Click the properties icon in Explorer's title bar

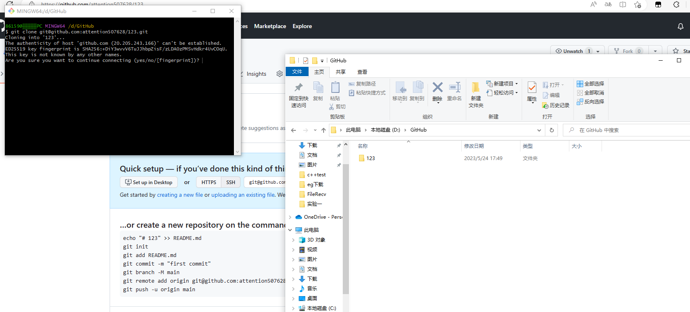pyautogui.click(x=306, y=61)
